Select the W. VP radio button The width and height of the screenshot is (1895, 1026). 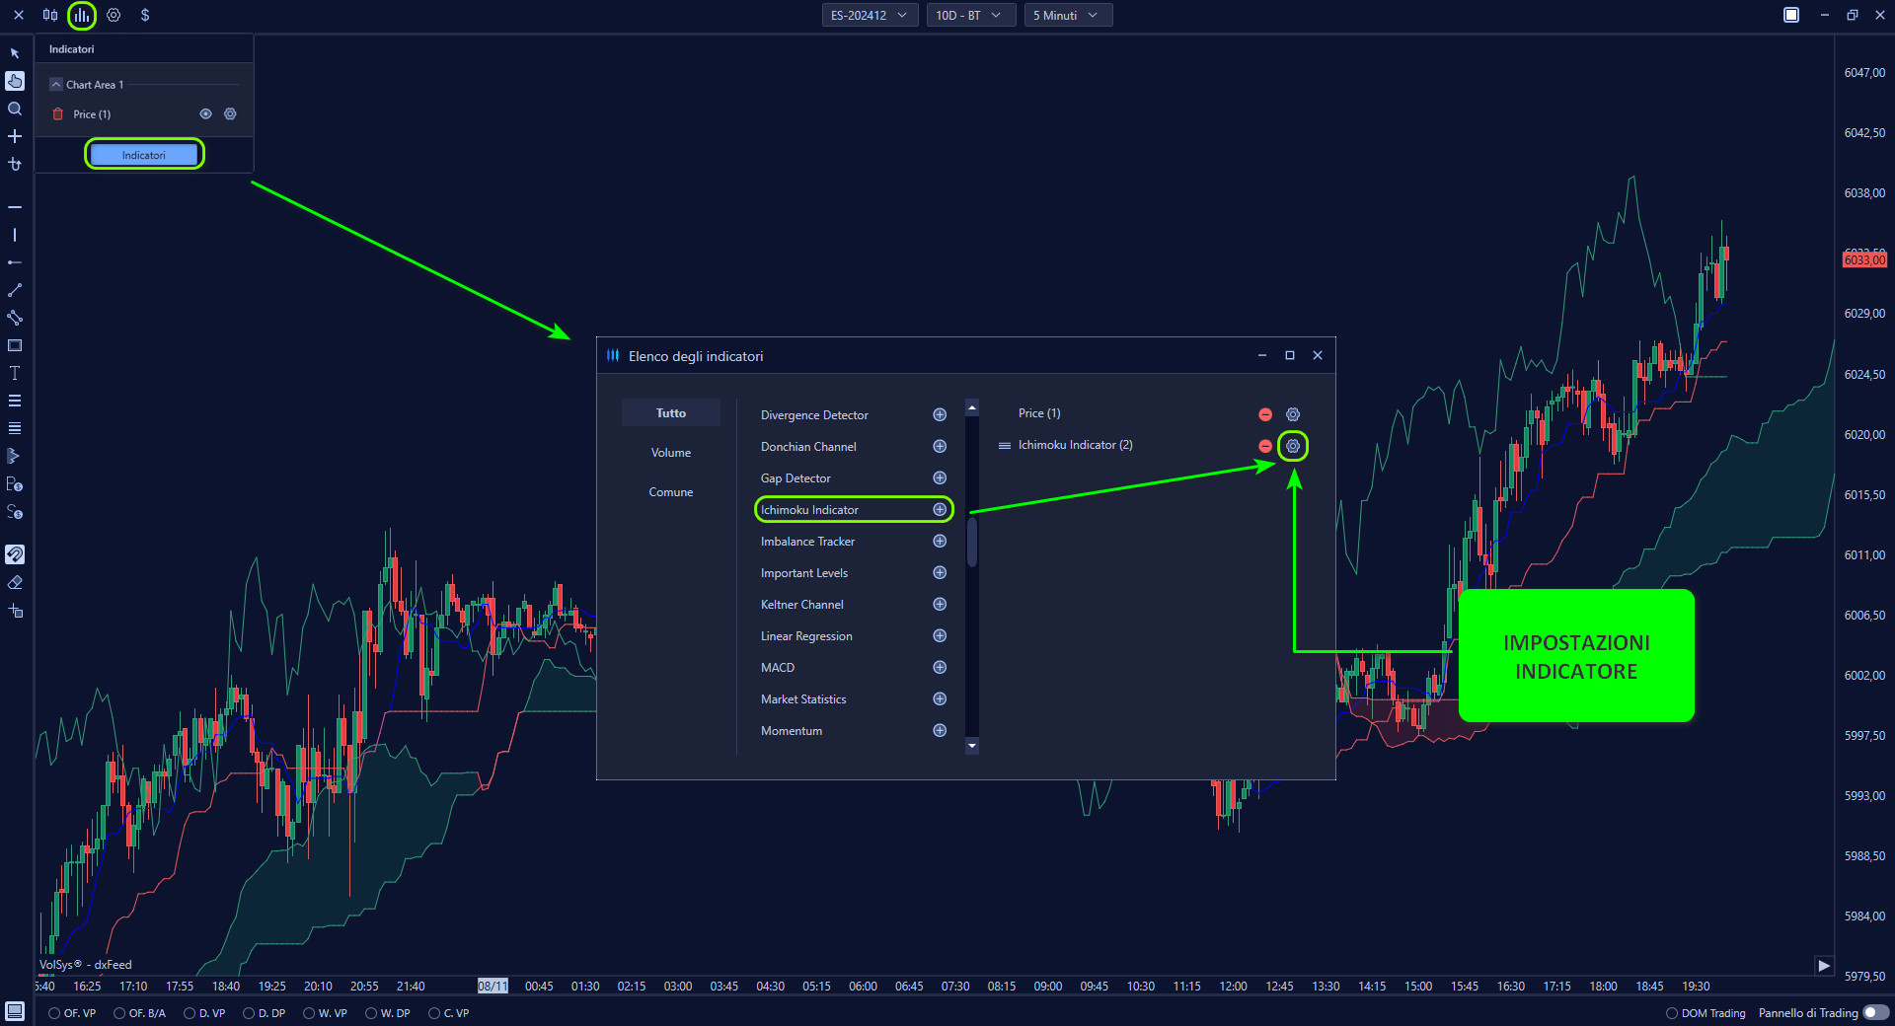309,1013
